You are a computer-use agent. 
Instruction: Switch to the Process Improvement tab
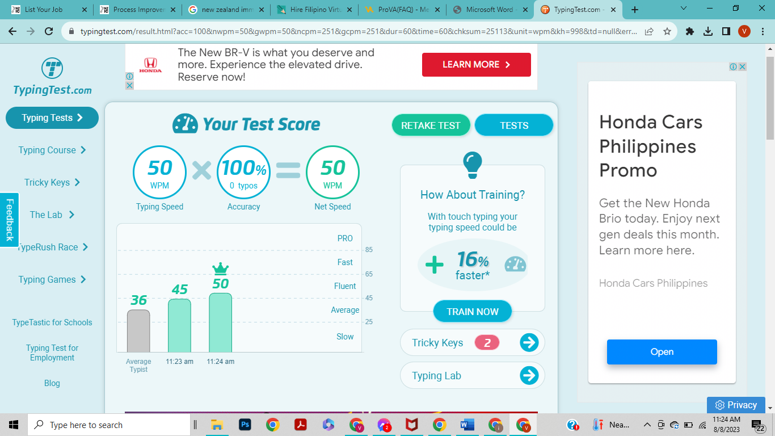136,10
